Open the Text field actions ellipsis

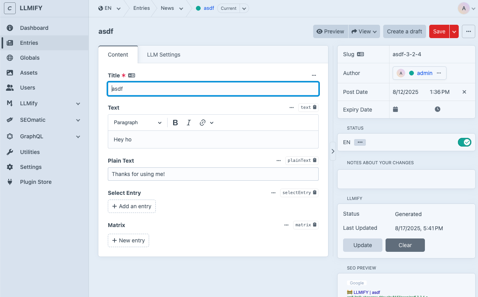292,107
